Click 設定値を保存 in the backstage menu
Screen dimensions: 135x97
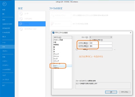pos(6,28)
